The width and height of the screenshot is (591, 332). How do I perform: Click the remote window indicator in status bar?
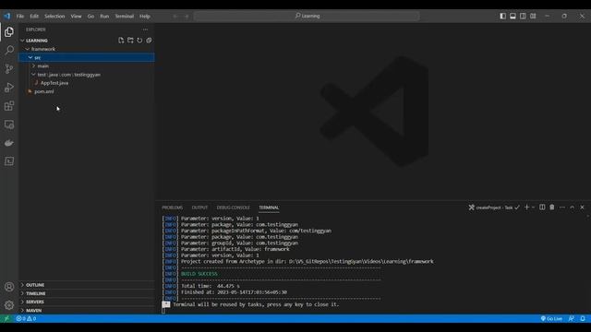pos(6,318)
